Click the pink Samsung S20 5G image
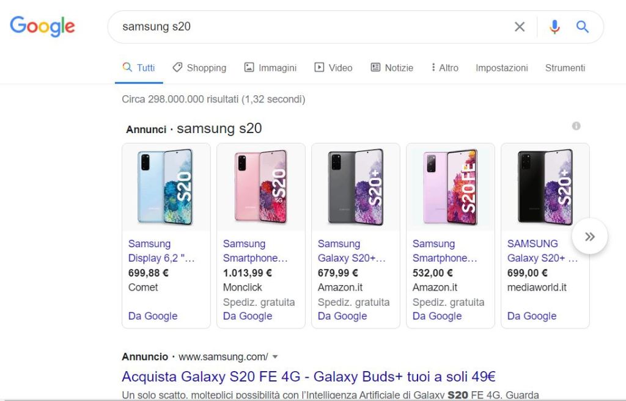The height and width of the screenshot is (401, 626). [x=261, y=187]
